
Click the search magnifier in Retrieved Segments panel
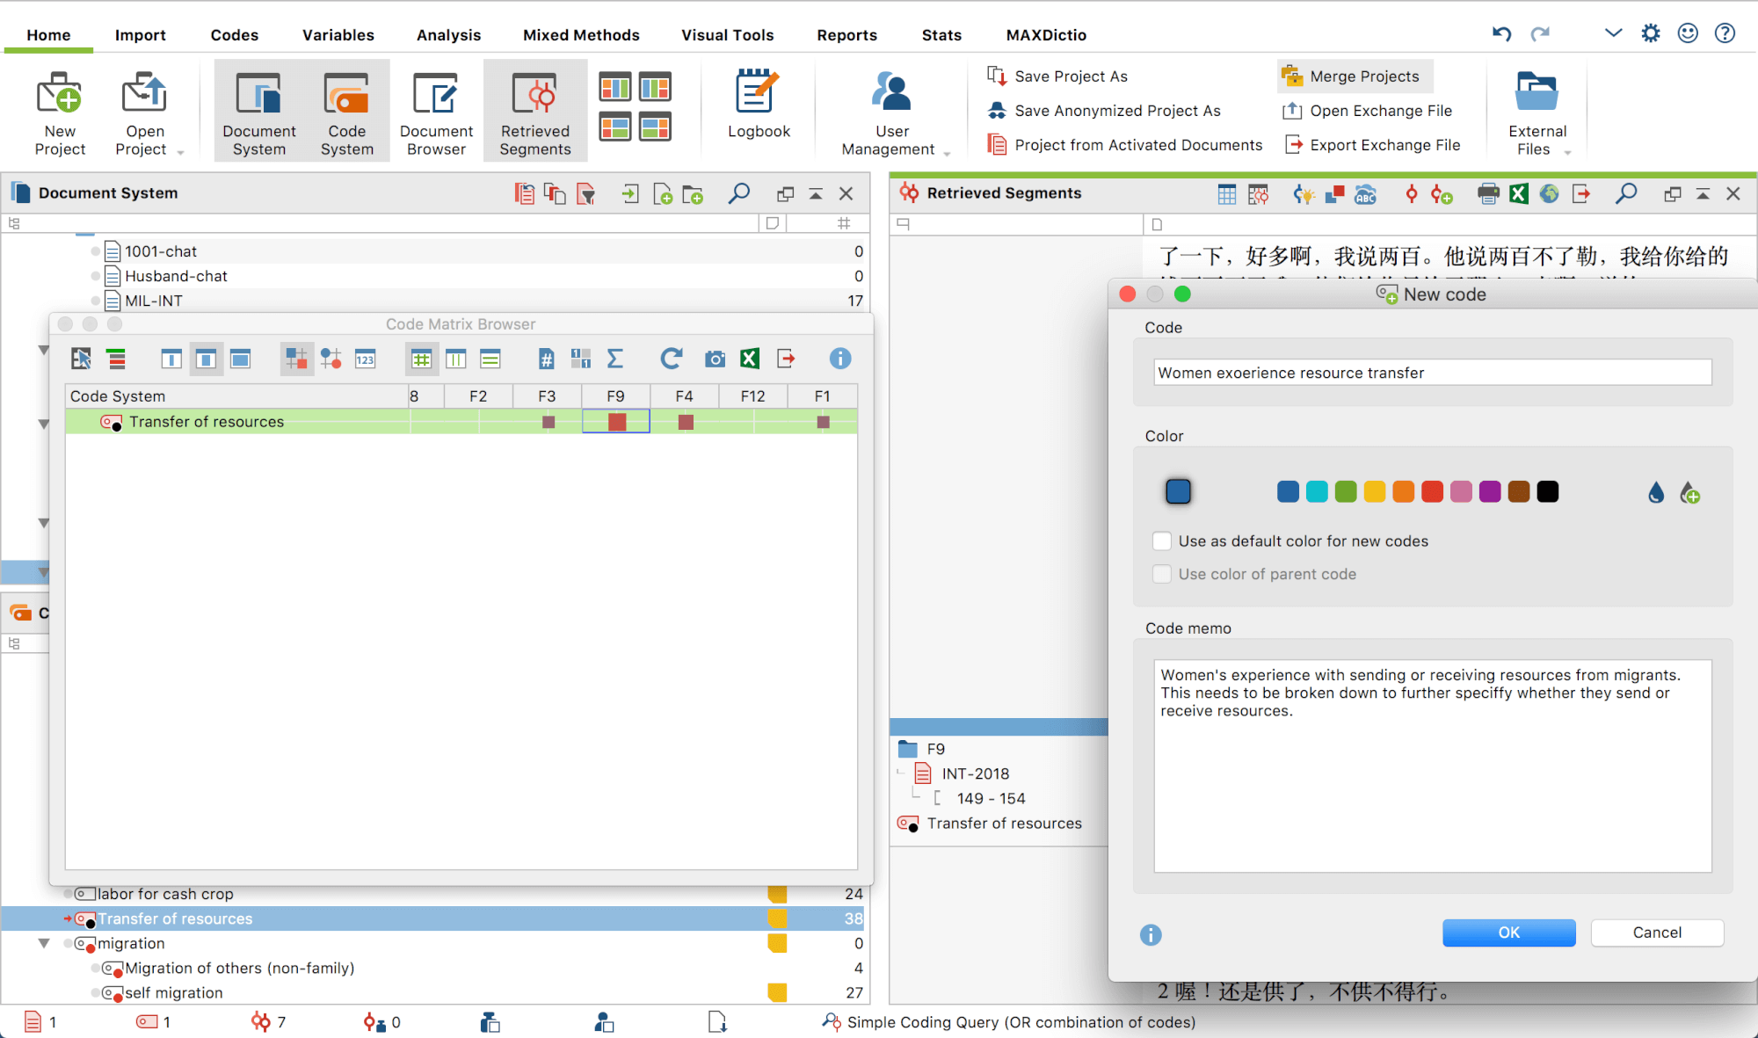click(1626, 193)
